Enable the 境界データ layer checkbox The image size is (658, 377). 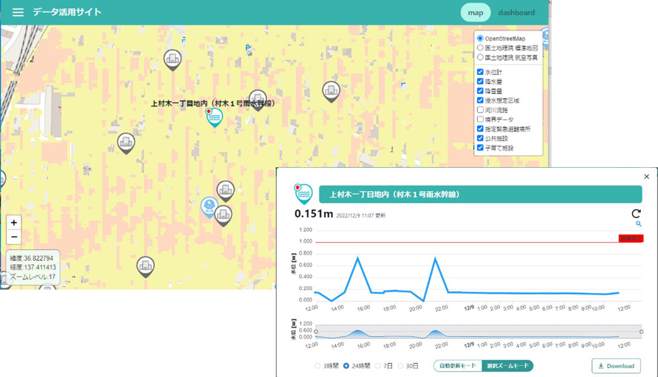pos(480,119)
